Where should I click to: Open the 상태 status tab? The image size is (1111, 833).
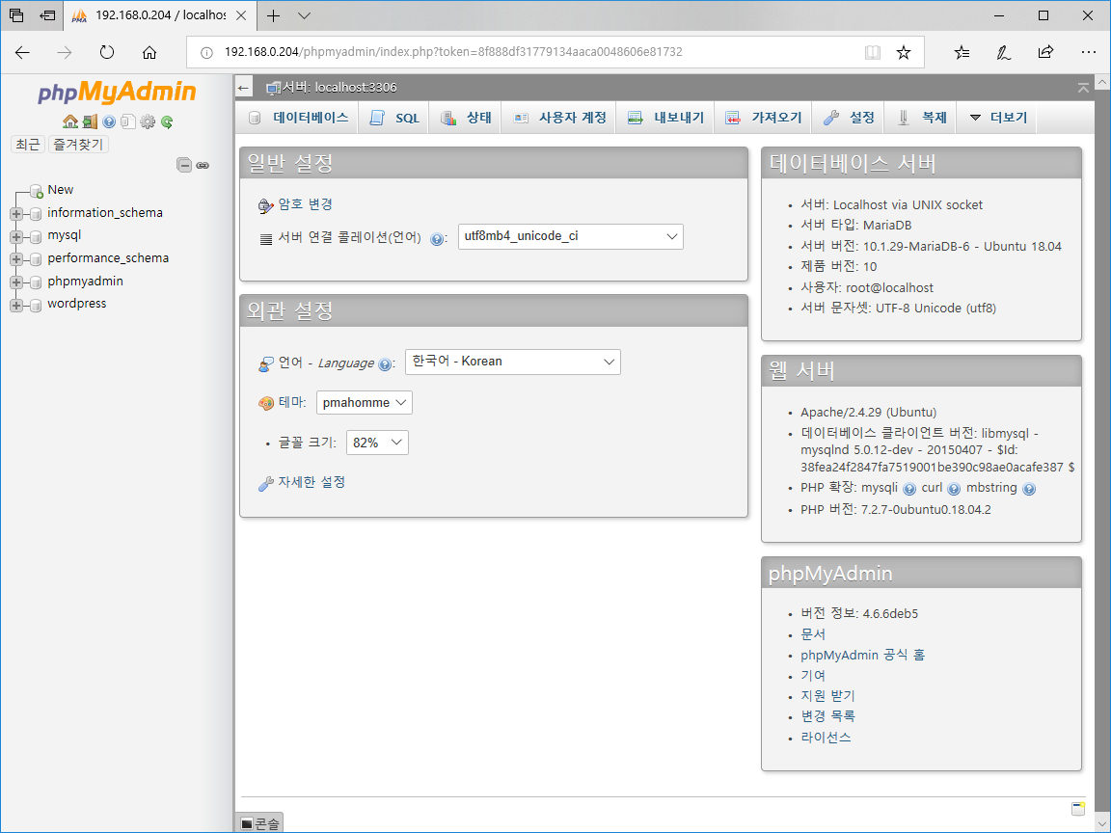pyautogui.click(x=466, y=118)
